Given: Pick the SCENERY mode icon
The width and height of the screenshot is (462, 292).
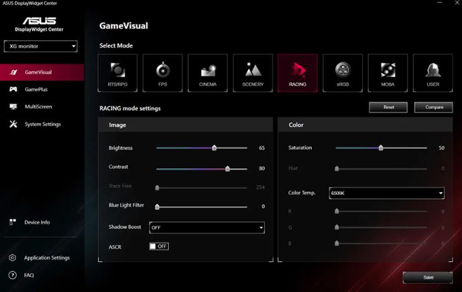Looking at the screenshot, I should pyautogui.click(x=253, y=73).
